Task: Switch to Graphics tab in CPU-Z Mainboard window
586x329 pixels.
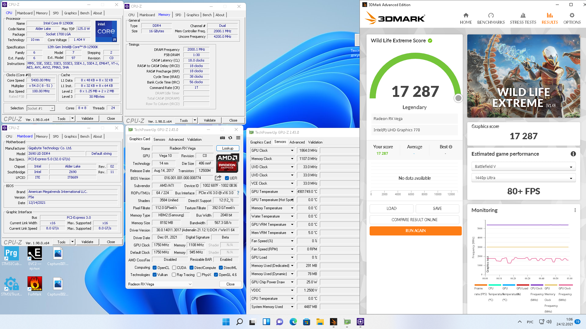Action: (71, 136)
